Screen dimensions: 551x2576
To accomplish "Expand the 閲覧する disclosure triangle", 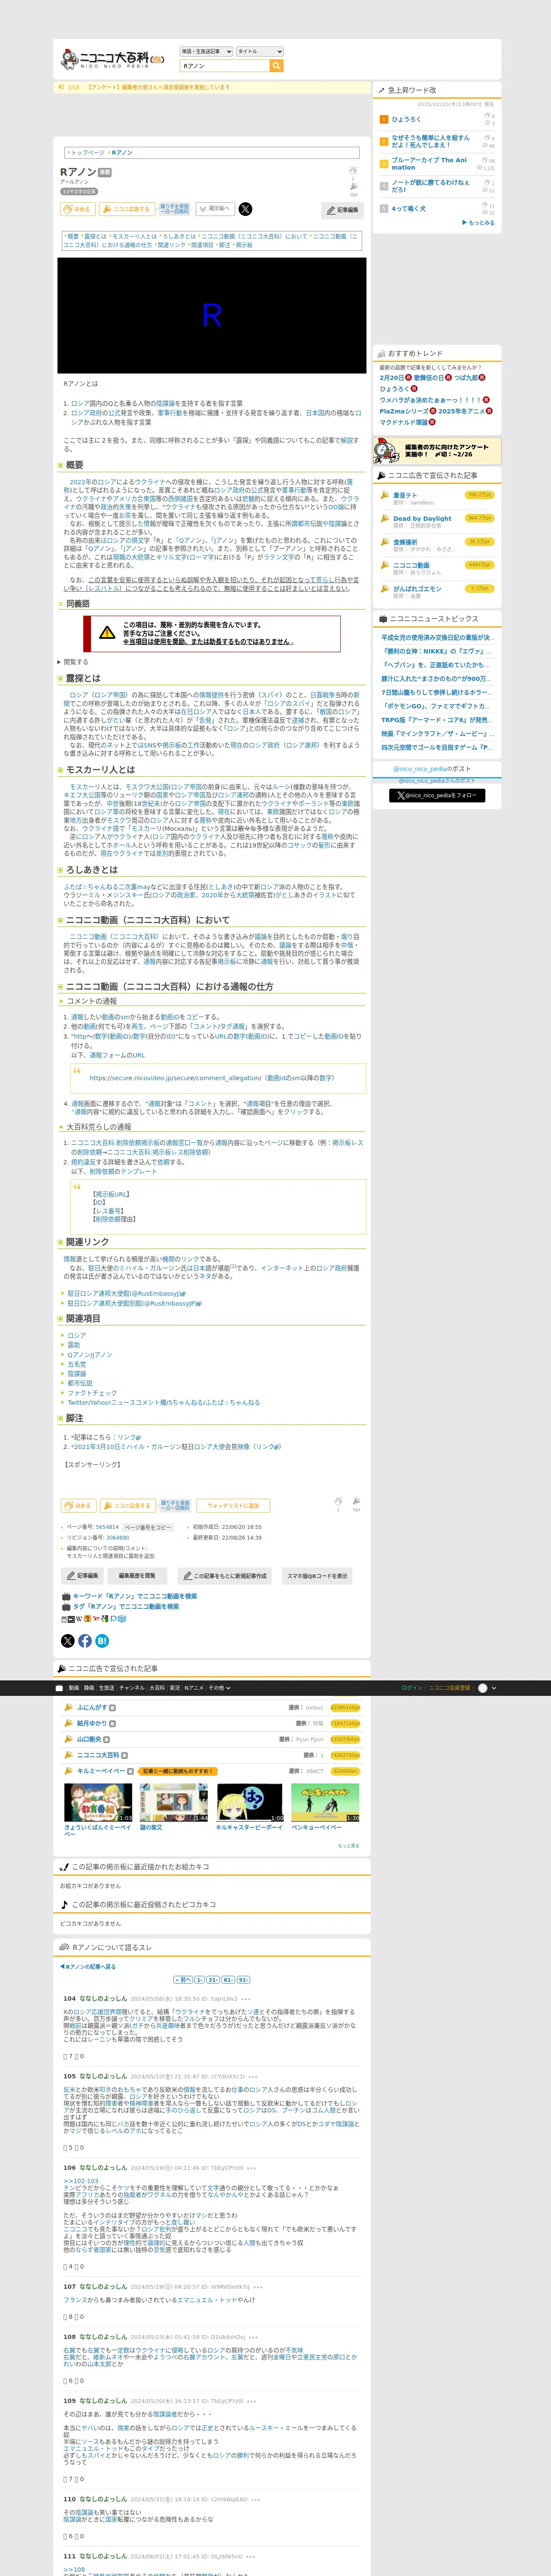I will coord(73,662).
